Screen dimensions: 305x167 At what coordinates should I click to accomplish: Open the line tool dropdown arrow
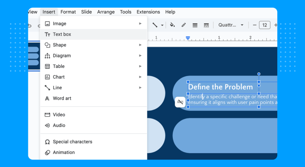point(162,25)
